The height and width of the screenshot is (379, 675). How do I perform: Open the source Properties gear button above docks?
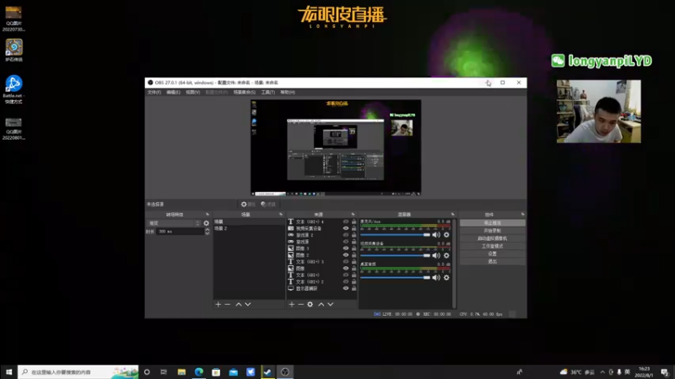point(248,204)
